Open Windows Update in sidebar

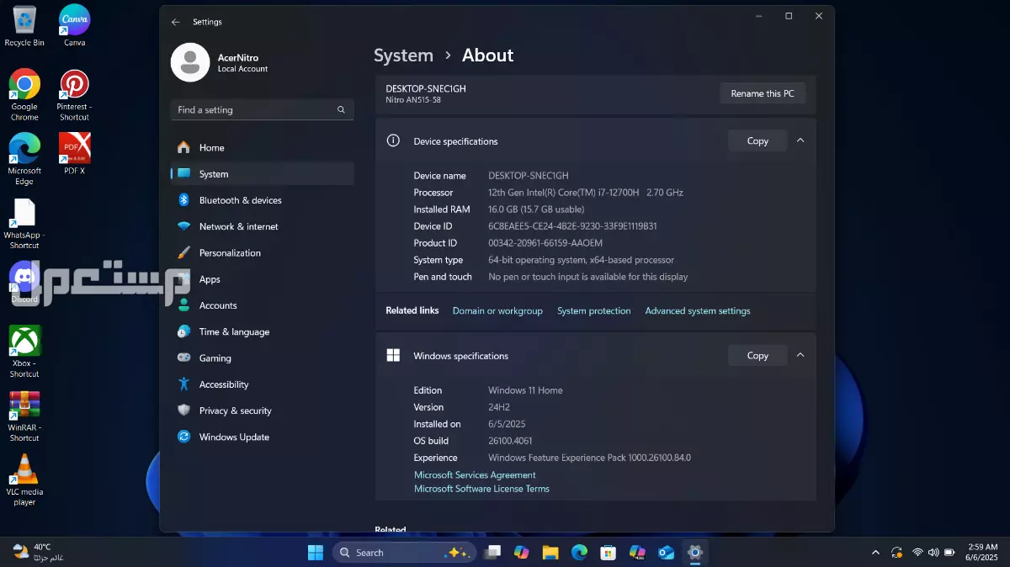pos(262,437)
